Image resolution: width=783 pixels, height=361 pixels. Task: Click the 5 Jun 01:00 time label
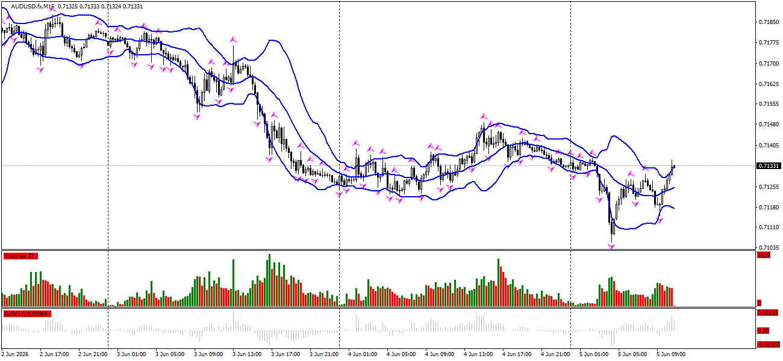[x=593, y=354]
